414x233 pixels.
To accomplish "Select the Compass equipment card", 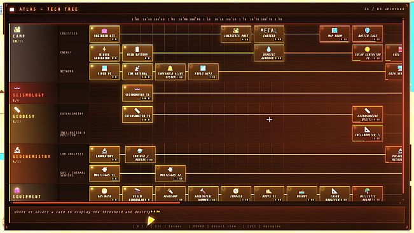I will tap(236, 194).
